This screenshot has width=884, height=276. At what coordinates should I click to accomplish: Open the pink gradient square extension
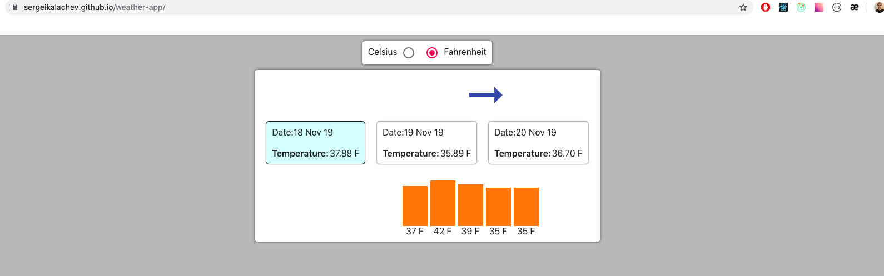[x=819, y=7]
